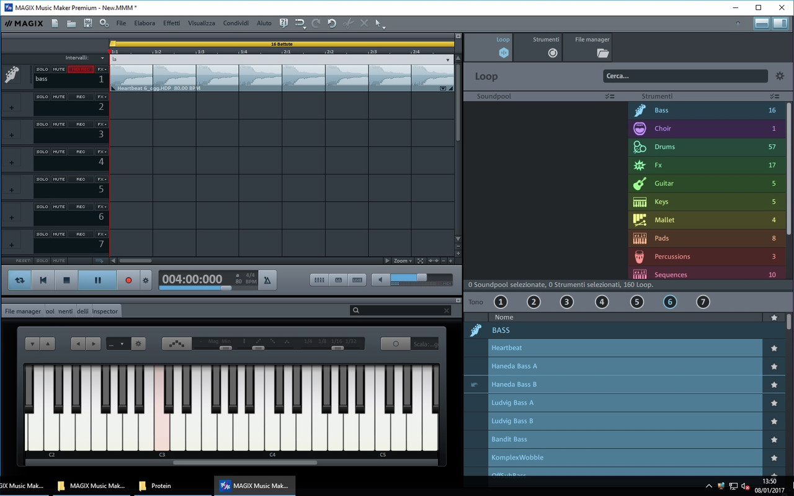Select the Percussions instrument category
The image size is (794, 496).
coord(707,256)
